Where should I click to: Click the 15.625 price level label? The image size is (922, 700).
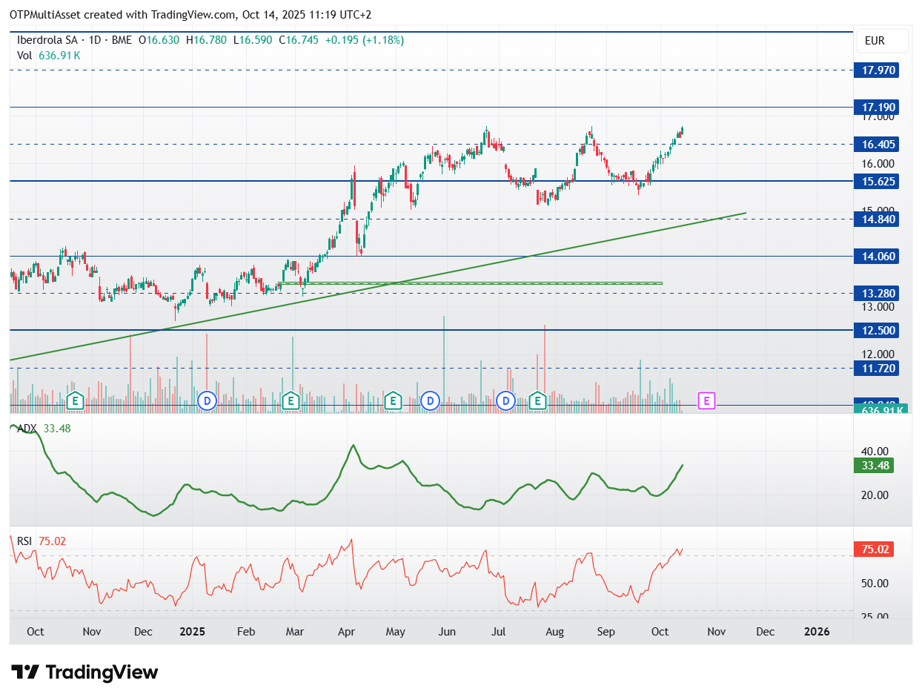click(x=875, y=181)
